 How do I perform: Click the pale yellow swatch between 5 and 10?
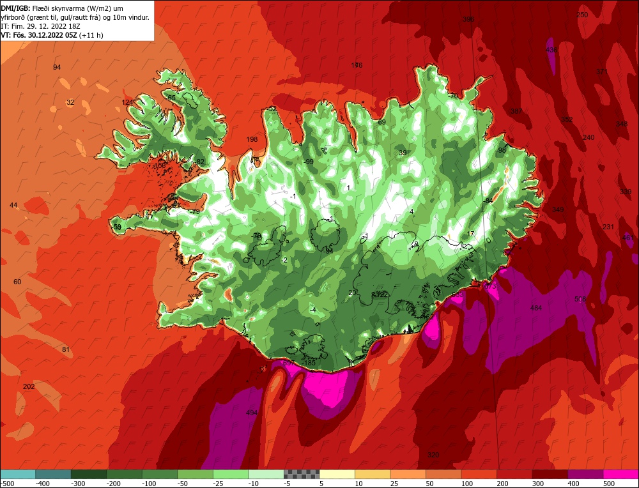pos(337,474)
